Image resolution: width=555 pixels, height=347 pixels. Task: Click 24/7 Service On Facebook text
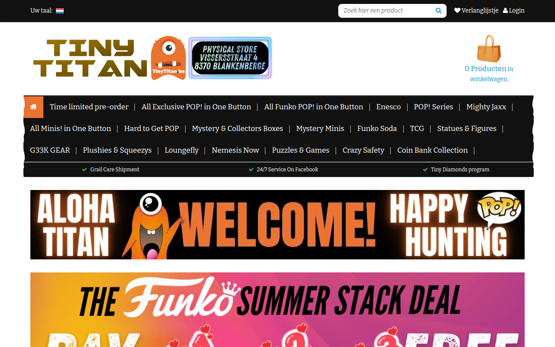point(287,170)
